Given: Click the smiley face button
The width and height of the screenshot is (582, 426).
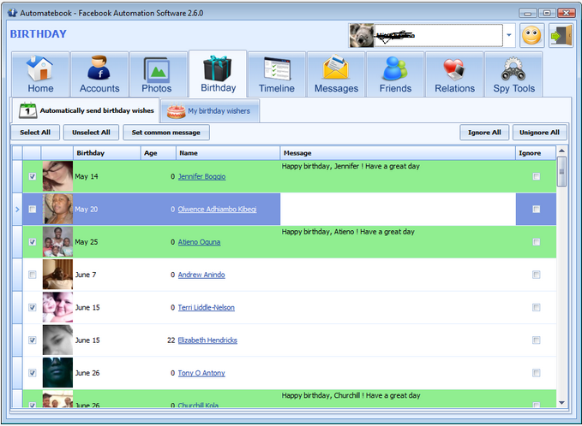Looking at the screenshot, I should click(532, 36).
